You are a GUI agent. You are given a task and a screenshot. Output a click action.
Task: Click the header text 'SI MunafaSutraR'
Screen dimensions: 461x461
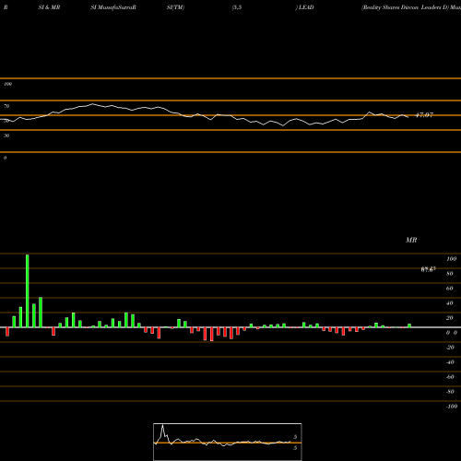click(113, 7)
